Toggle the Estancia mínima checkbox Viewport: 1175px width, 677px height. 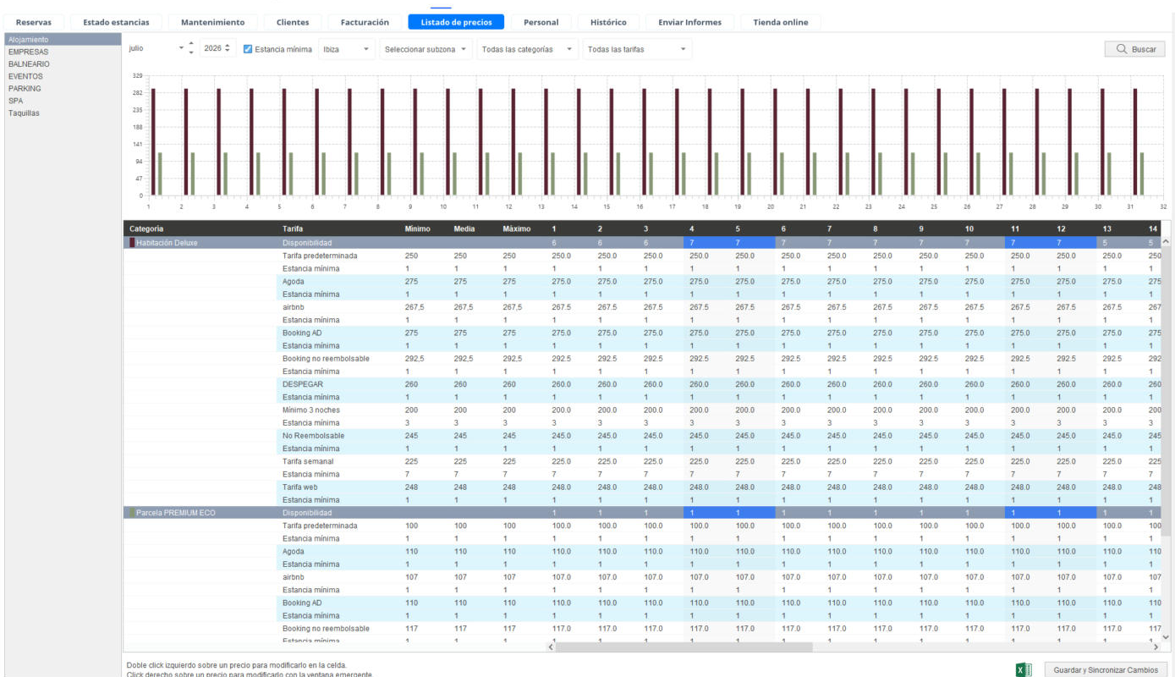pyautogui.click(x=248, y=49)
